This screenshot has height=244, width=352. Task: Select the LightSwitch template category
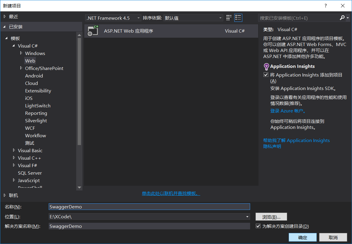(38, 106)
